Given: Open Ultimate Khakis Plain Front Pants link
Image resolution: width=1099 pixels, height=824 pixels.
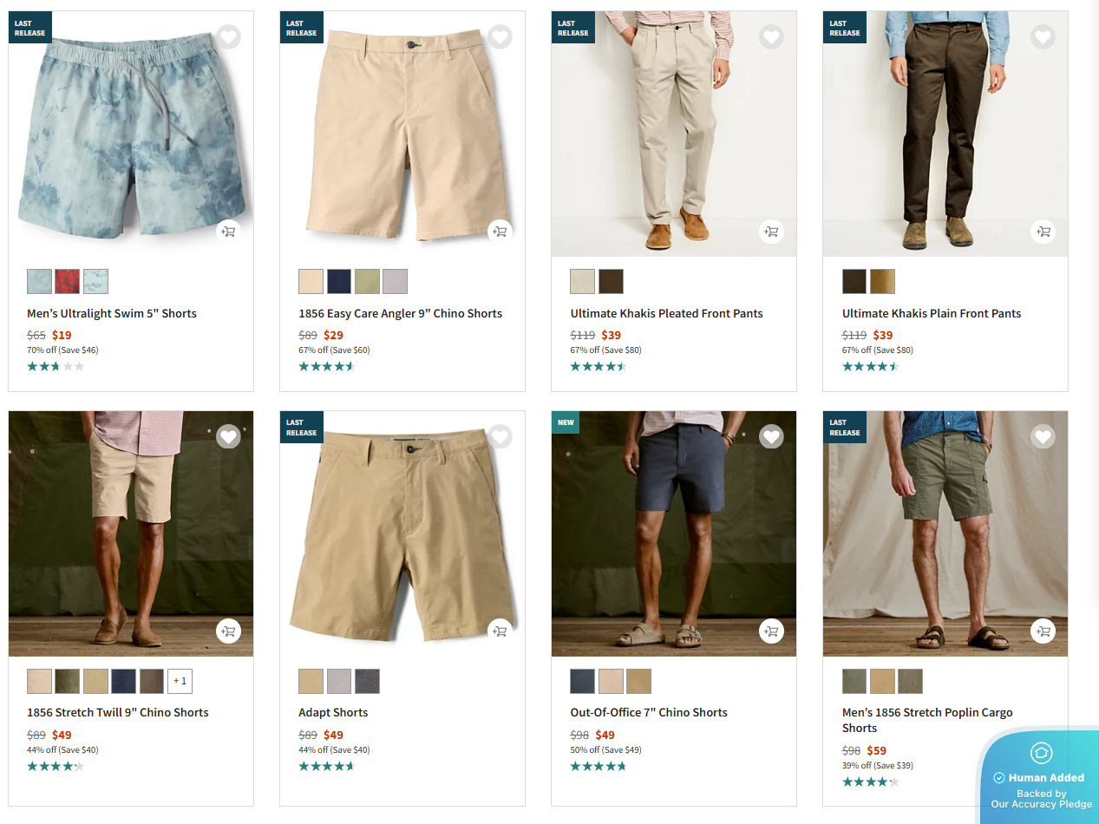Looking at the screenshot, I should click(931, 313).
